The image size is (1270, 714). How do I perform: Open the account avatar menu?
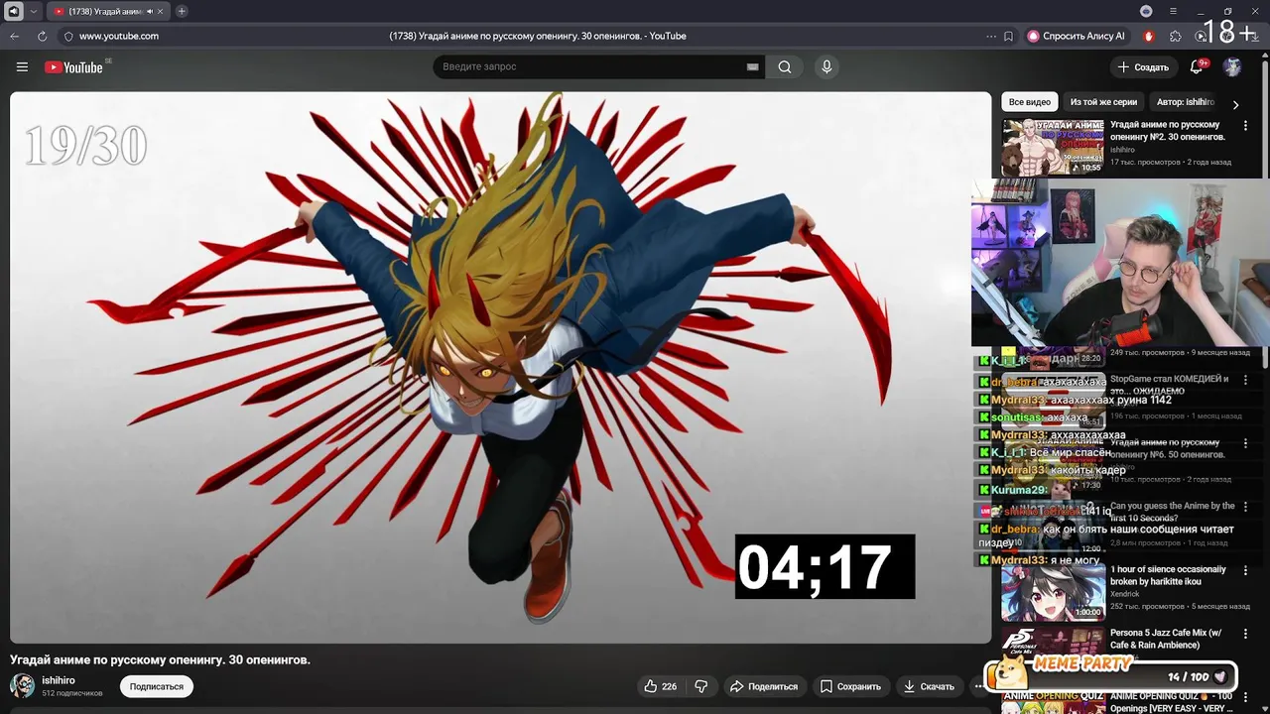tap(1232, 66)
